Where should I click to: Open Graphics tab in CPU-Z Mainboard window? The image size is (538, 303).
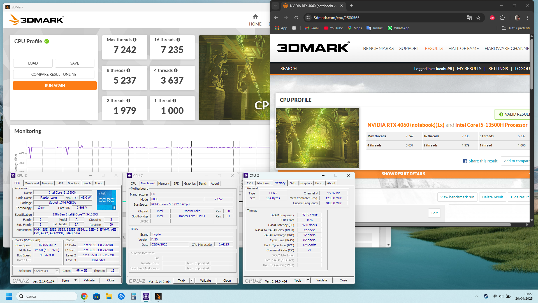(x=190, y=183)
